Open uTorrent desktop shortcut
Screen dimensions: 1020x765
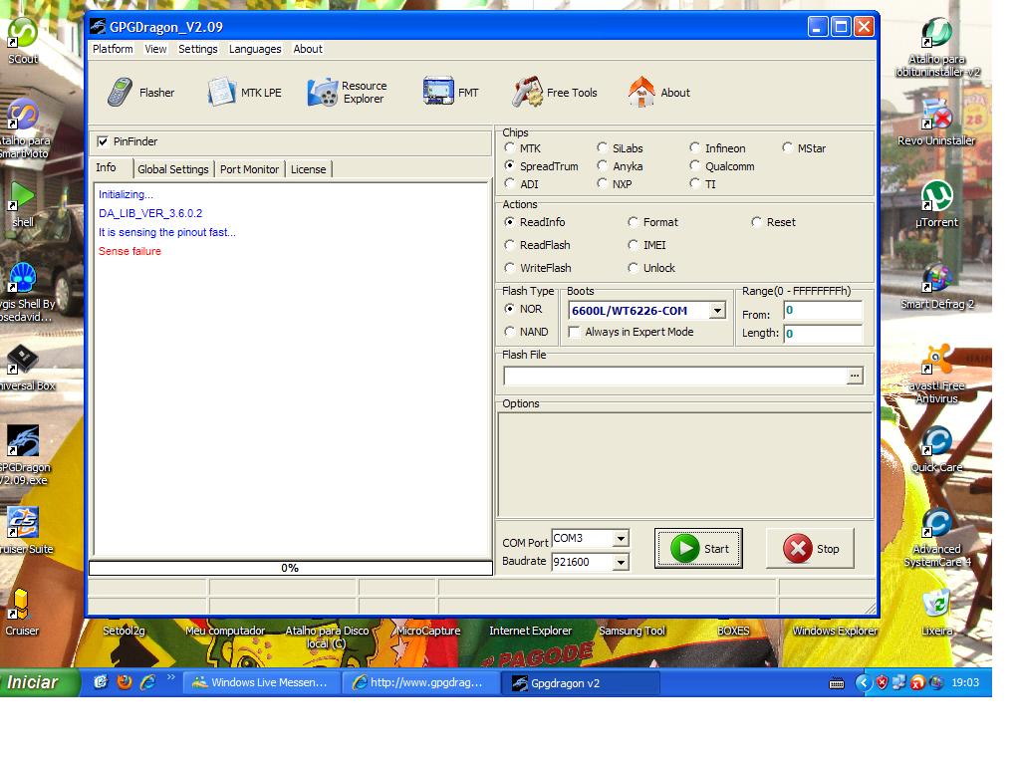(x=936, y=203)
